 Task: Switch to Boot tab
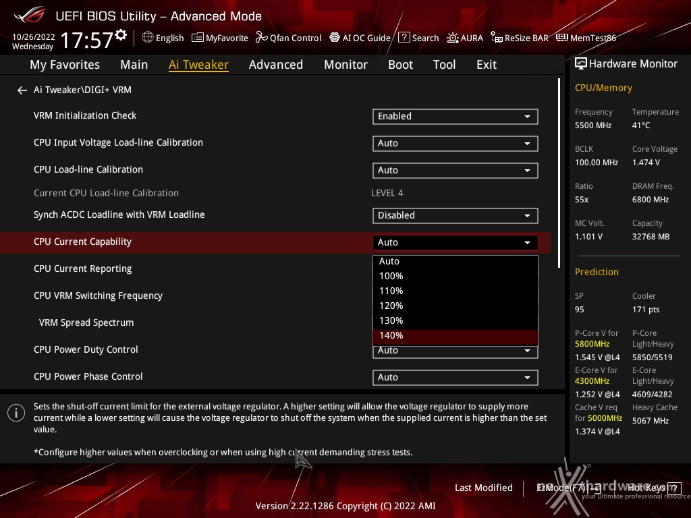point(401,65)
